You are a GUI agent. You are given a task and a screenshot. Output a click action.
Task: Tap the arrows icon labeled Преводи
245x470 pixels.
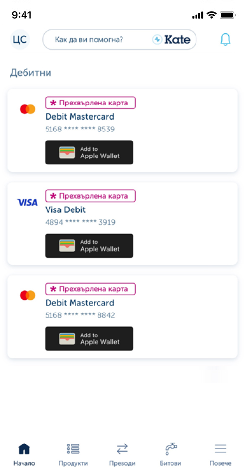coord(122,454)
